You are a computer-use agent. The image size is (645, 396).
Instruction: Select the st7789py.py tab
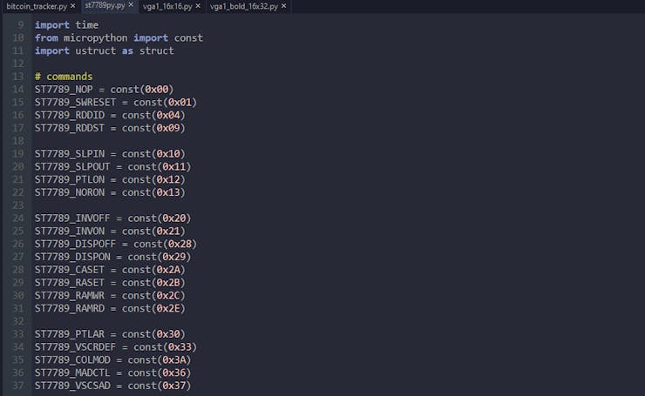(105, 5)
